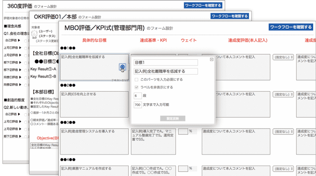This screenshot has height=176, width=316.
Task: Click '【本部目標】' heading in OKR window
Action: click(x=43, y=92)
